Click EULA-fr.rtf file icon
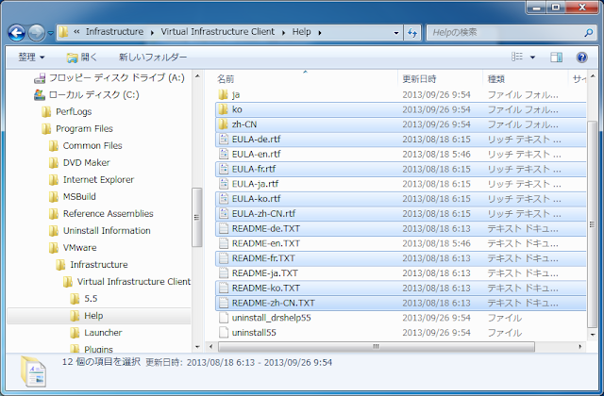This screenshot has height=396, width=604. 224,169
